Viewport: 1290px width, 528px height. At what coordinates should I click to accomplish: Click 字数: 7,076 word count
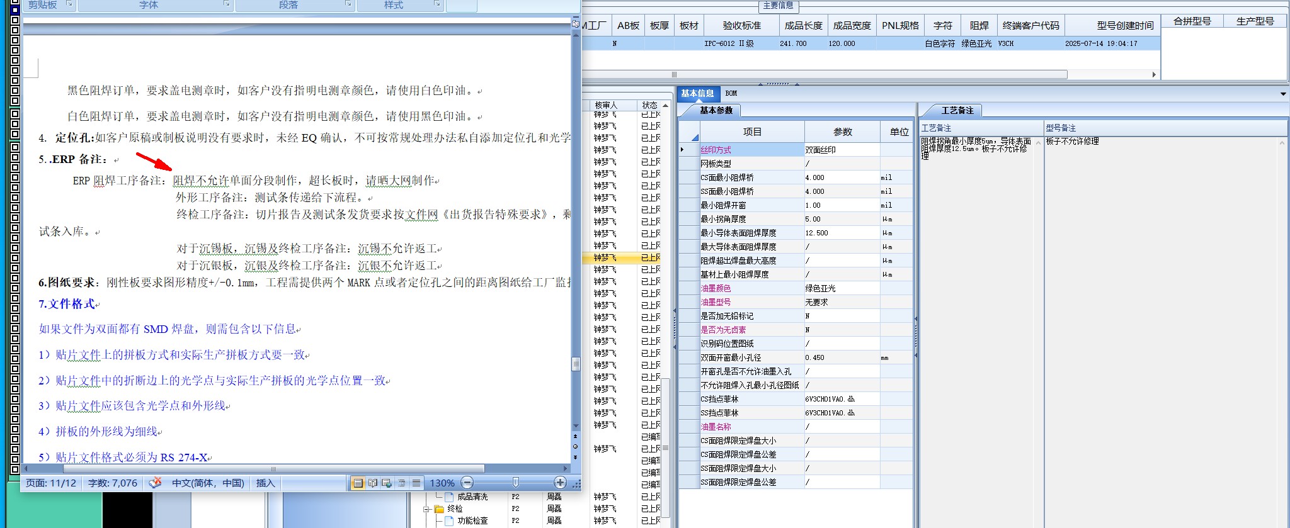tap(113, 483)
